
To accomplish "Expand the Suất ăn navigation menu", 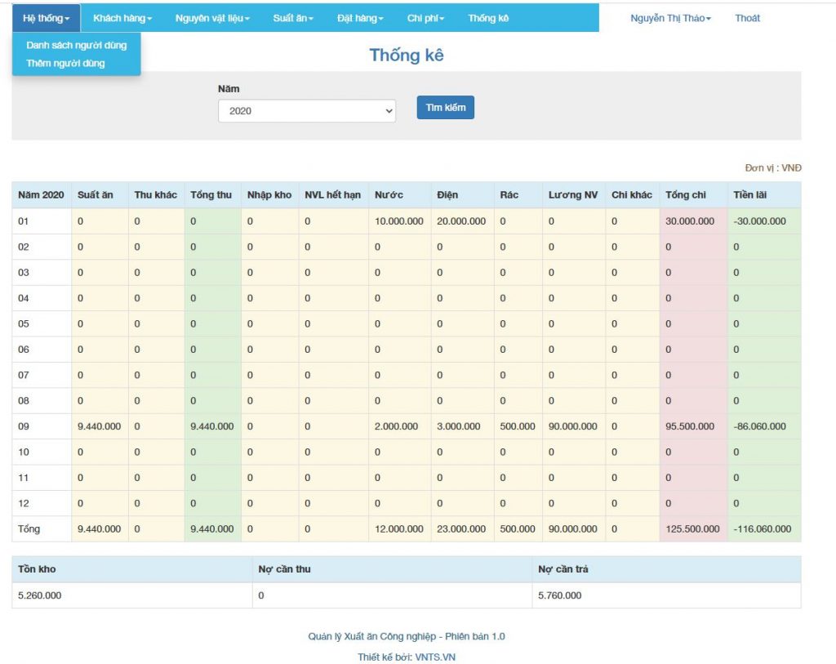I will point(293,18).
